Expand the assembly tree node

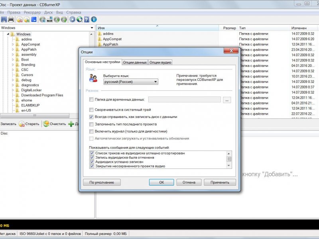point(13,55)
